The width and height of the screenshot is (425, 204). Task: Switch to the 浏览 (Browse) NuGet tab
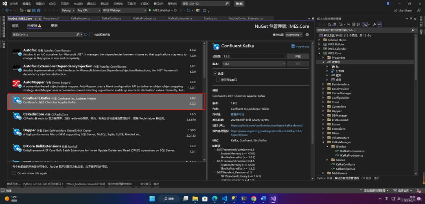[15, 26]
